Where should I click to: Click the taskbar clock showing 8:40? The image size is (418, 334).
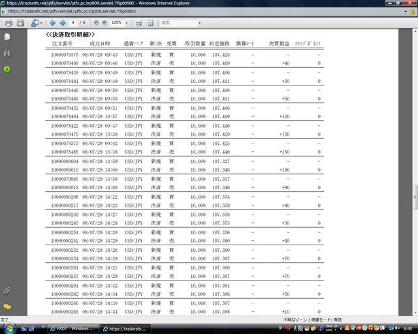[x=408, y=329]
